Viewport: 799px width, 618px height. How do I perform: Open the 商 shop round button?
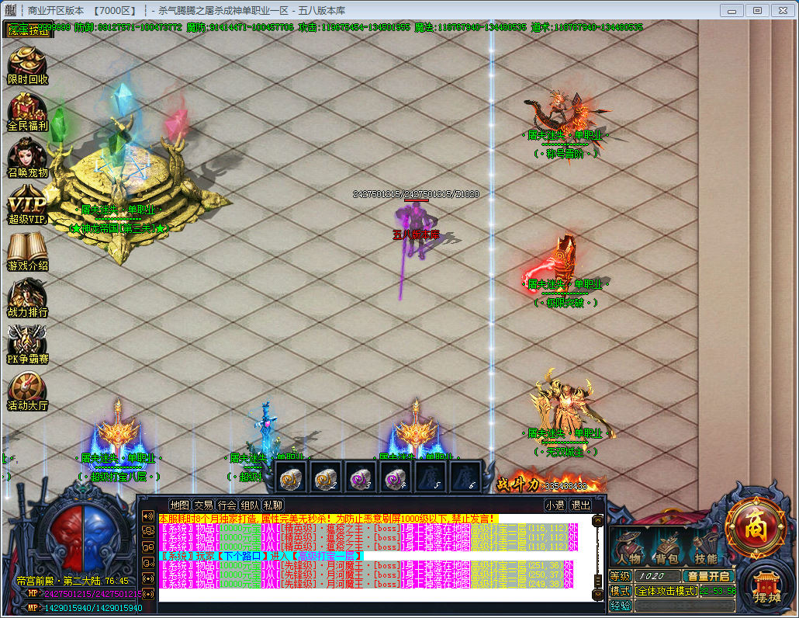pyautogui.click(x=756, y=528)
